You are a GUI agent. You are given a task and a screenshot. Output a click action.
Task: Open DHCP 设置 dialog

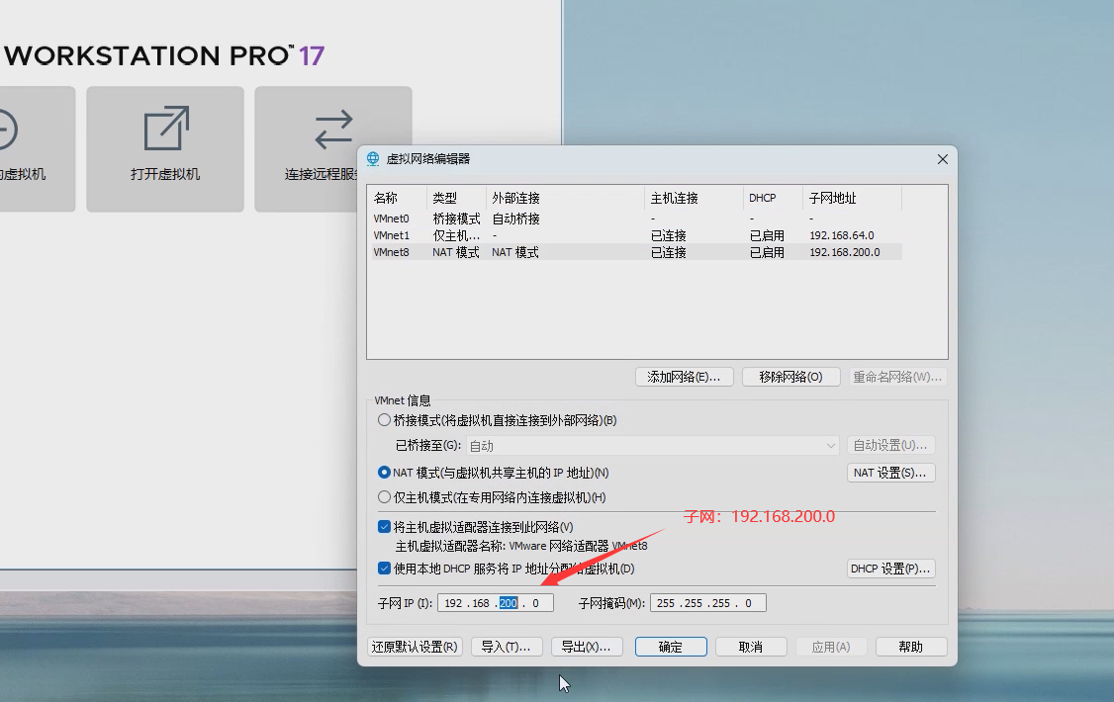coord(890,569)
